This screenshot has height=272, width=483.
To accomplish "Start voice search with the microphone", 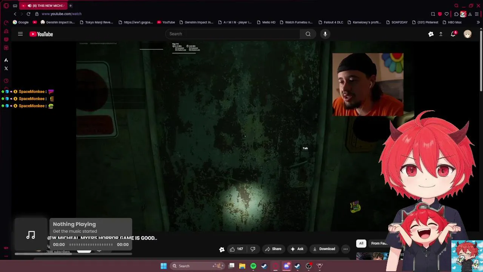I will pyautogui.click(x=325, y=34).
